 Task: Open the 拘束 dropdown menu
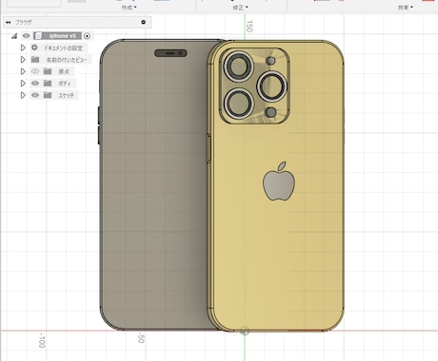406,8
